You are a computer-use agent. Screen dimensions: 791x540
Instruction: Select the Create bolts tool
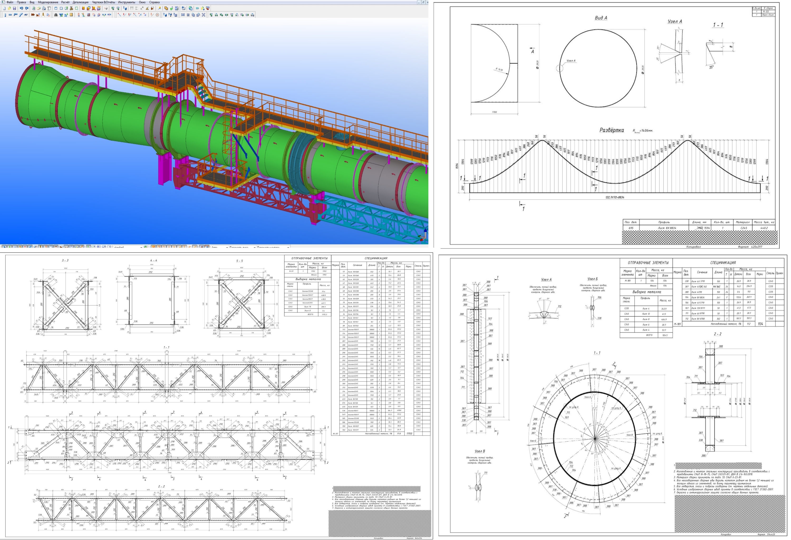click(x=33, y=15)
